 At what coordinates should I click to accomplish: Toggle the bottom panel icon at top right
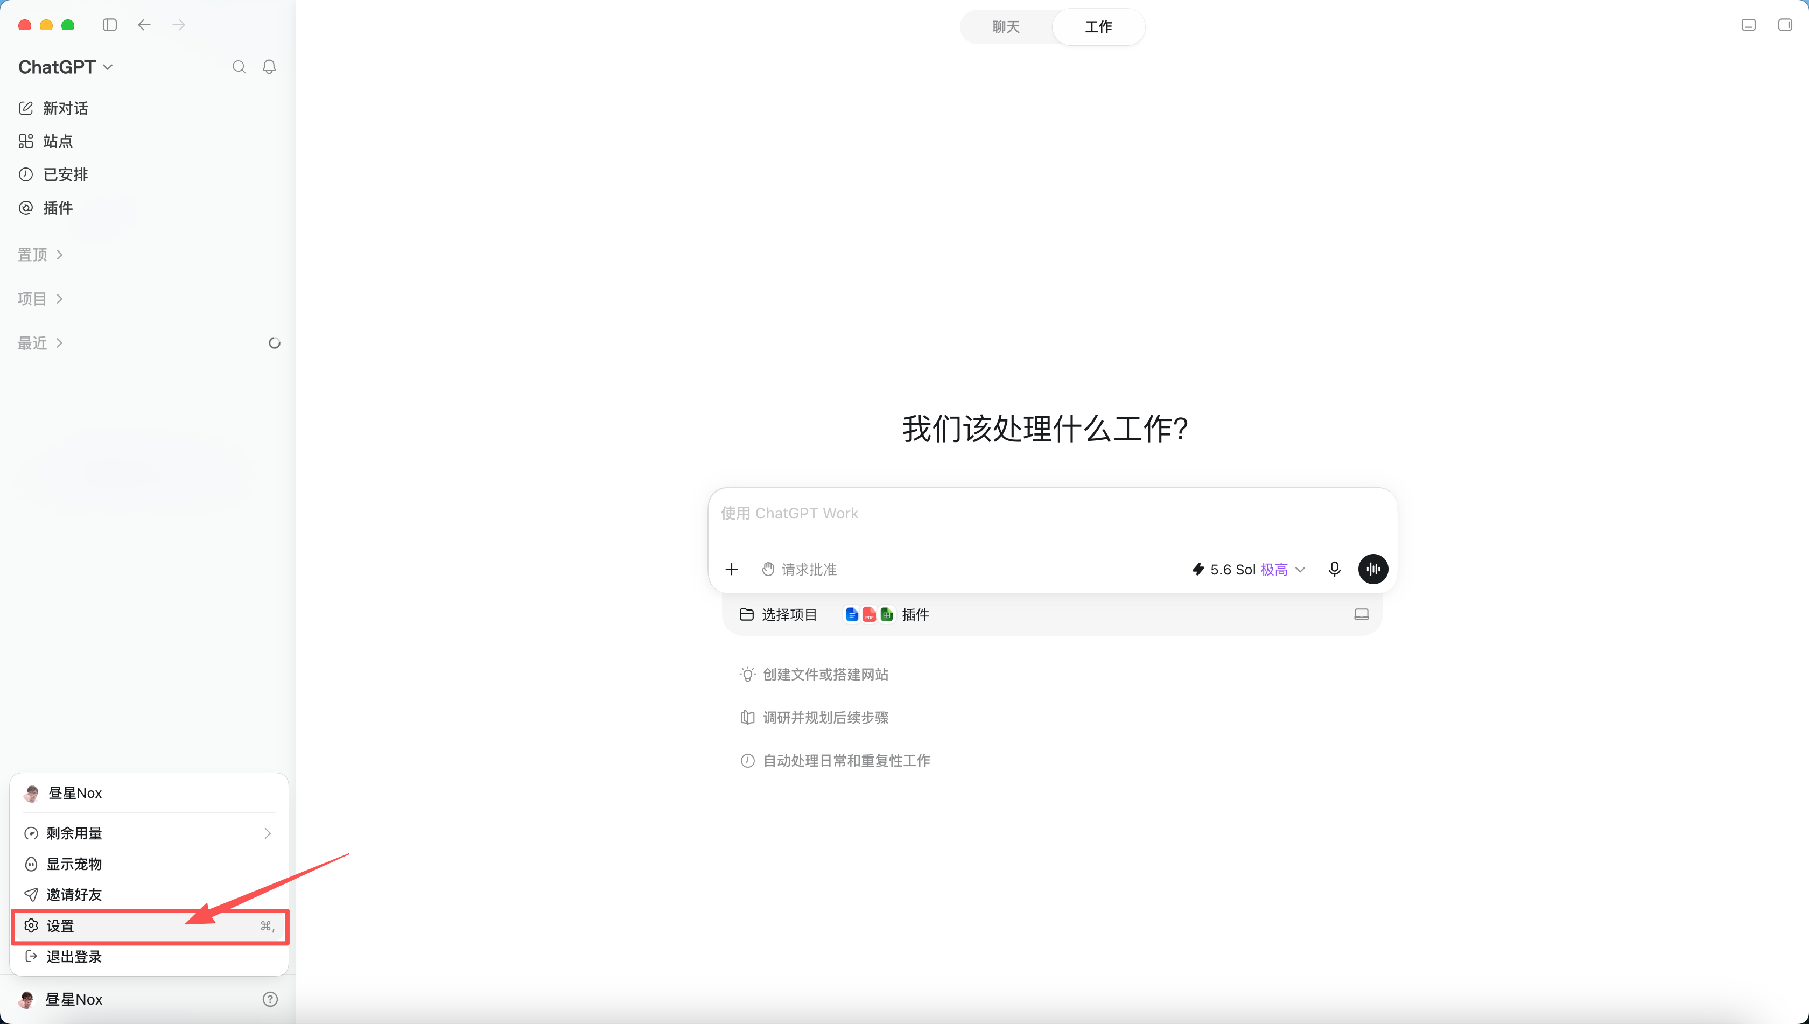click(1749, 25)
